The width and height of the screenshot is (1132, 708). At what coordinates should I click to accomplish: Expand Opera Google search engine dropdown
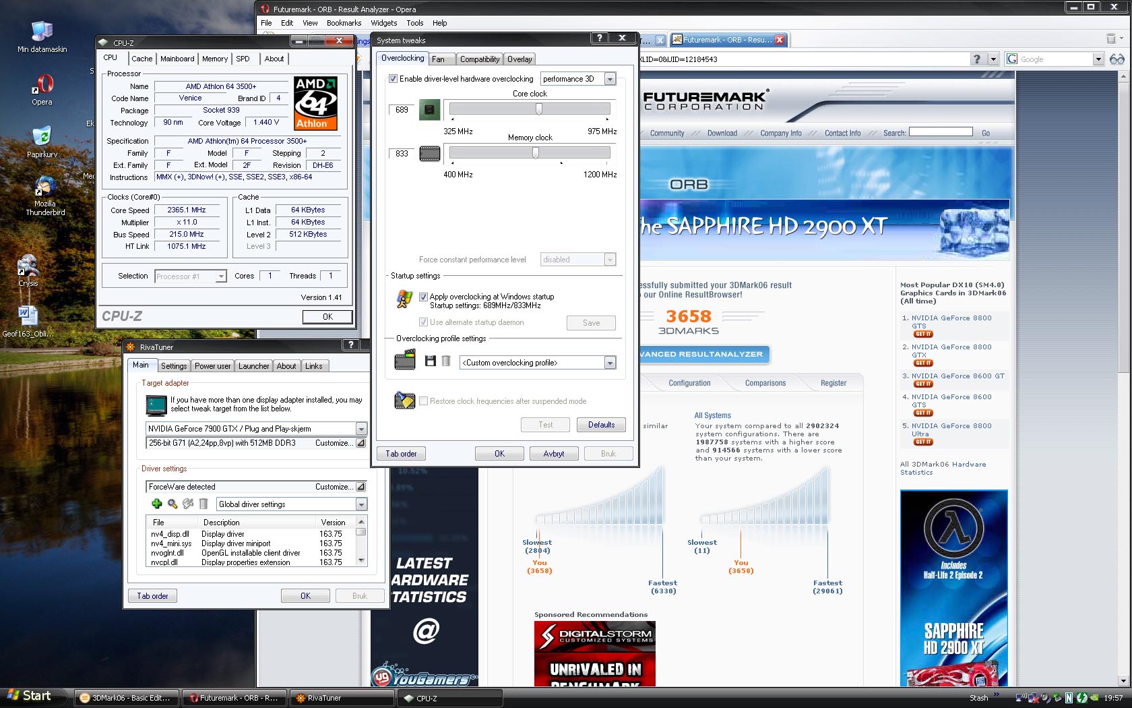[x=1098, y=59]
